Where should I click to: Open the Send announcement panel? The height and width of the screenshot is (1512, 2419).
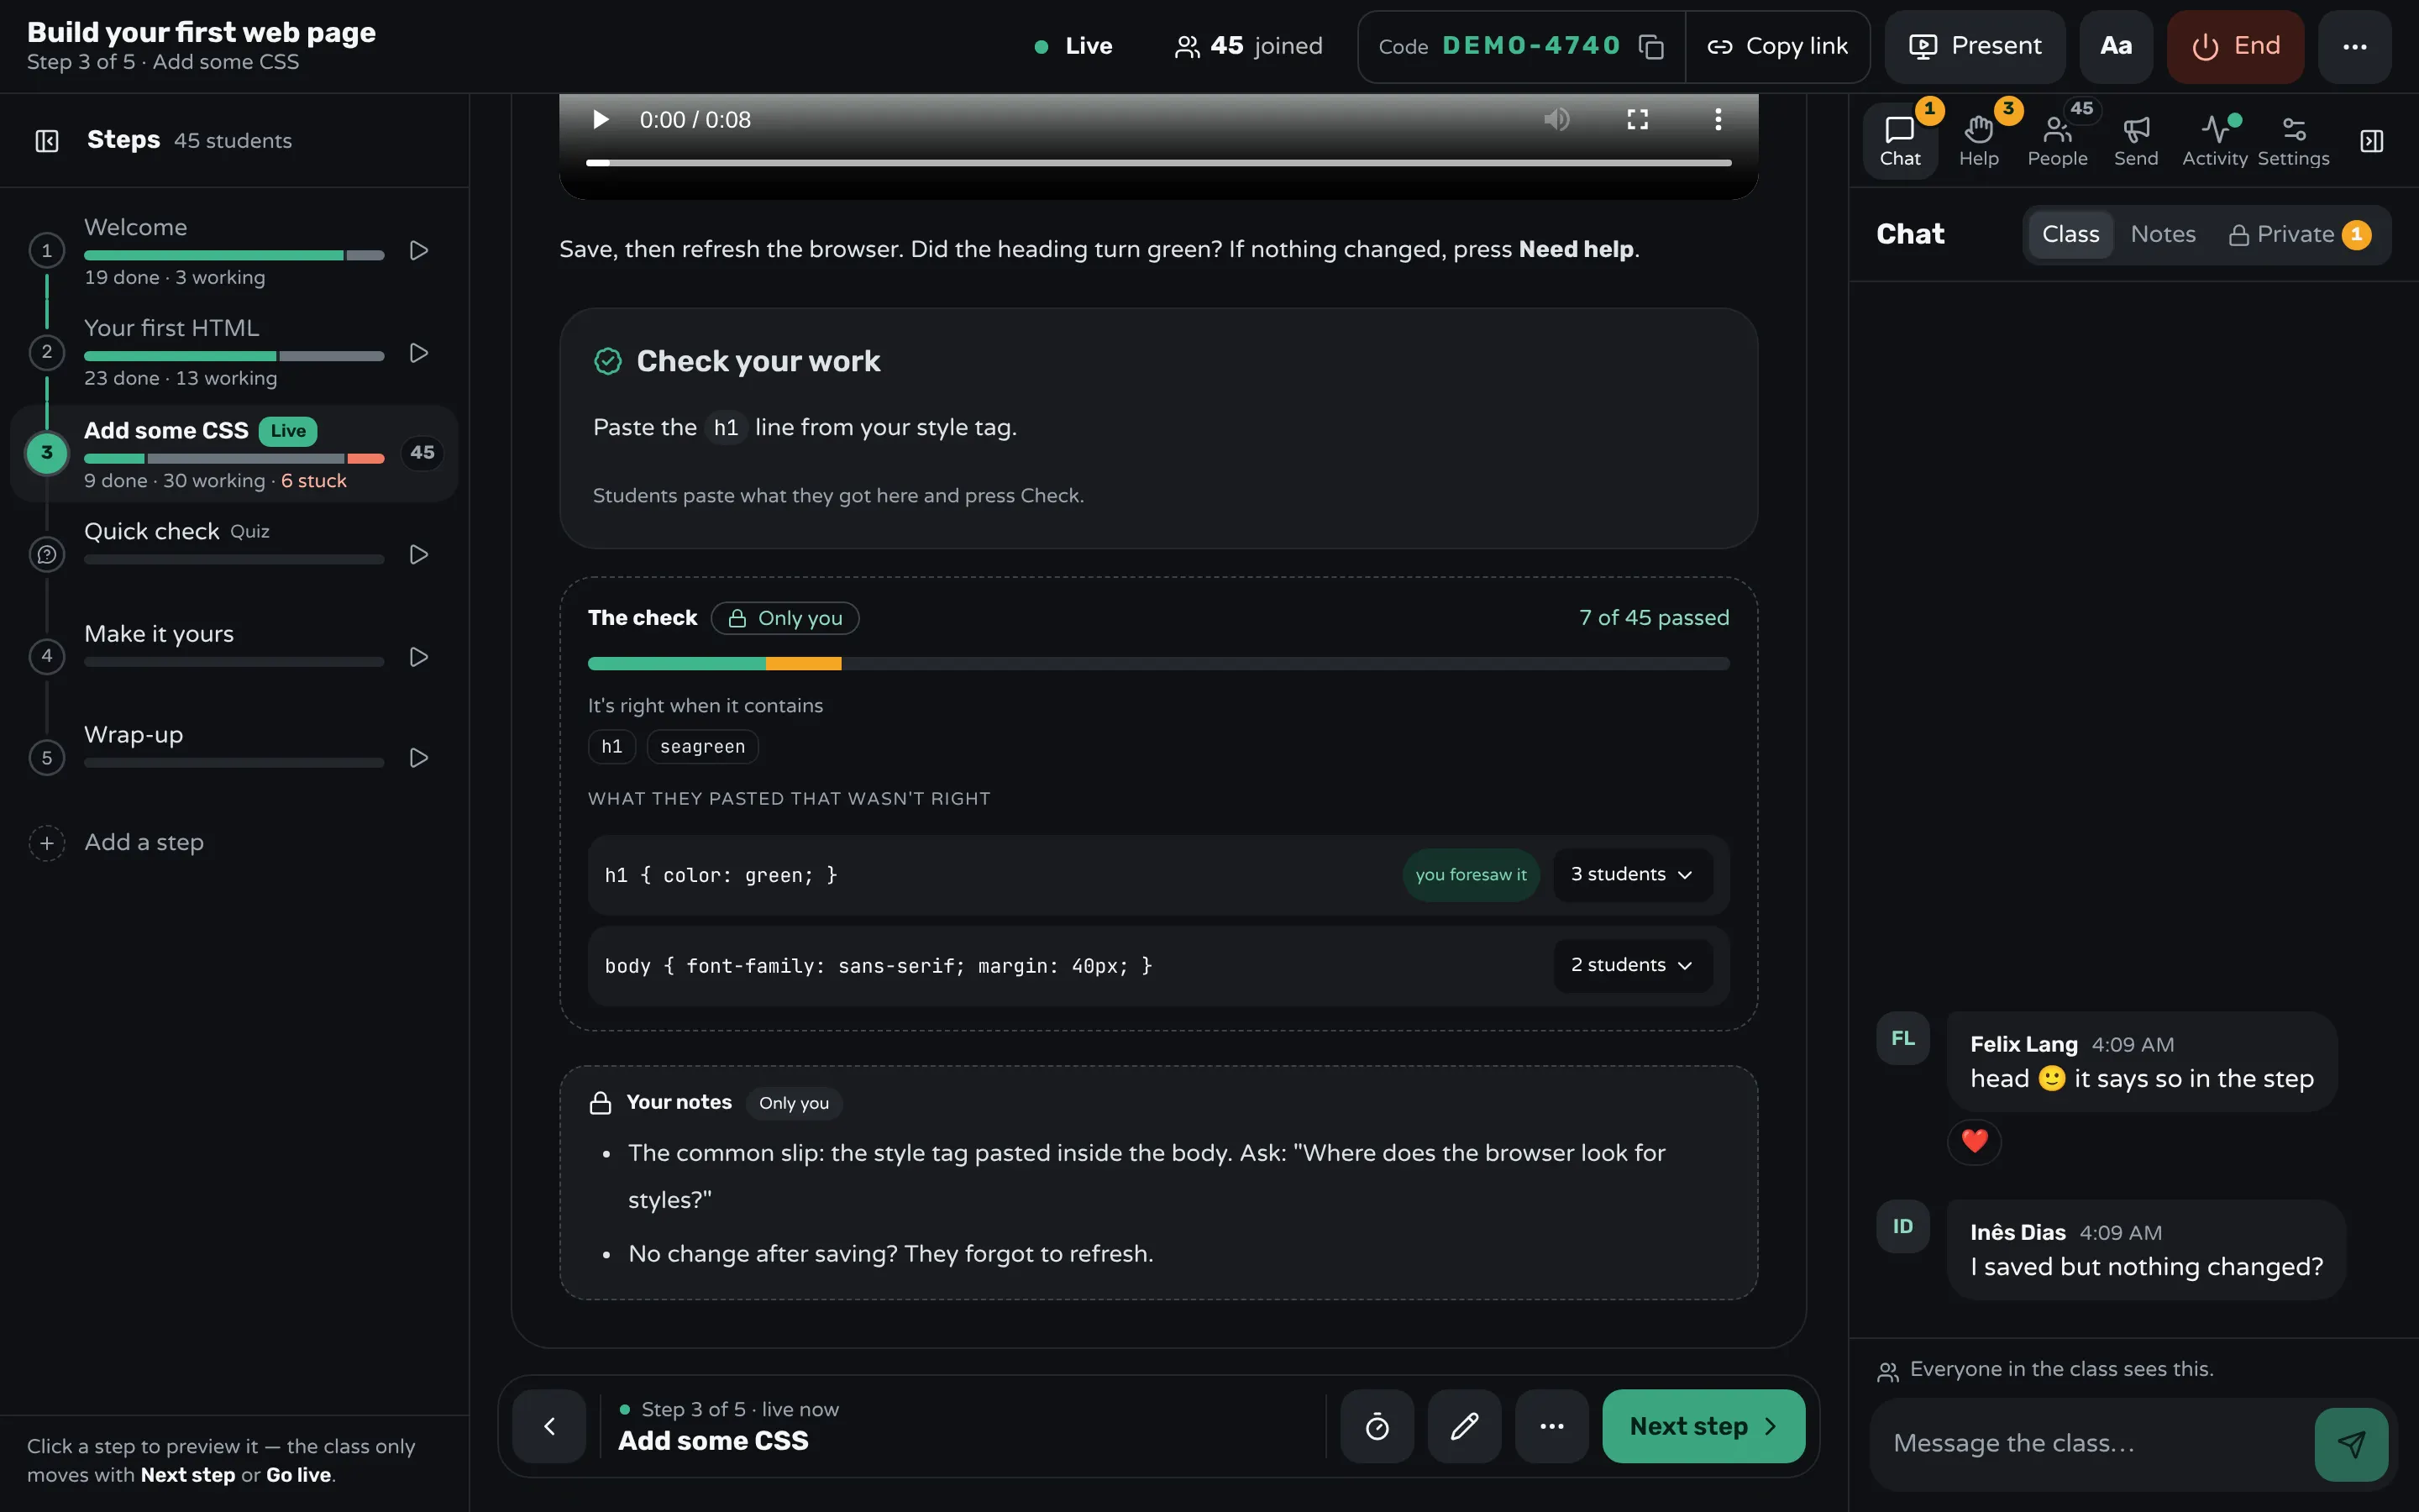click(2135, 141)
